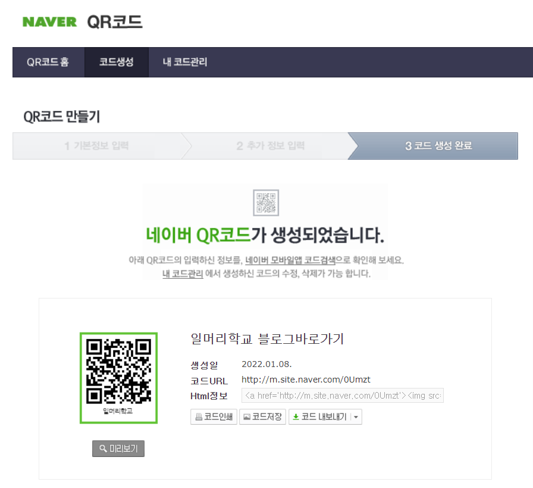The height and width of the screenshot is (488, 533).
Task: Click the title 일머리학교 블로그바로가기
Action: pyautogui.click(x=267, y=339)
